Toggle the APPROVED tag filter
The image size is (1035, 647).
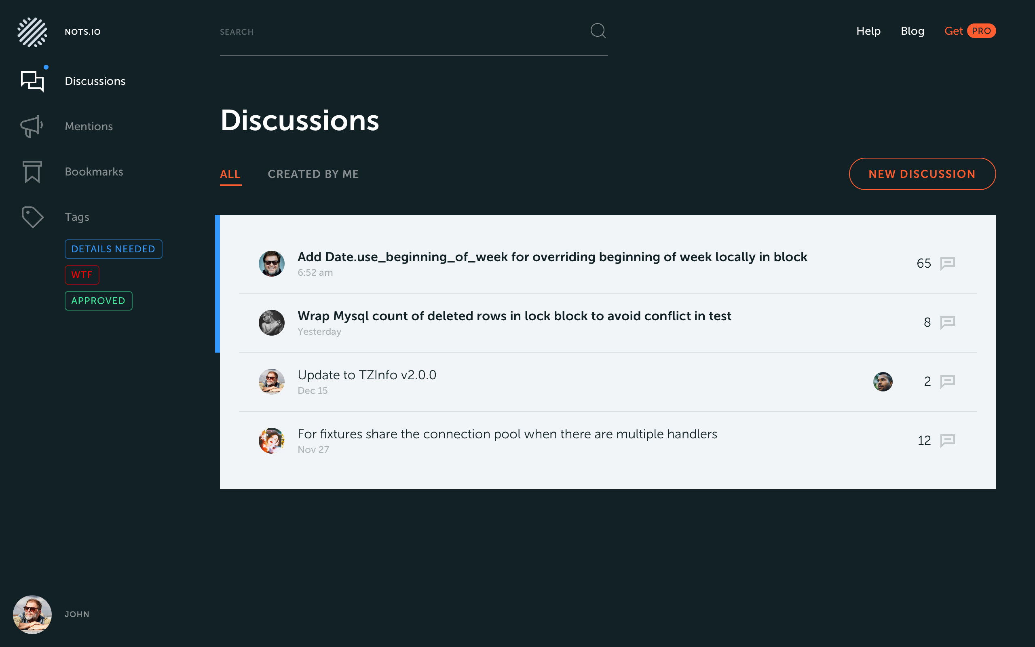(98, 301)
